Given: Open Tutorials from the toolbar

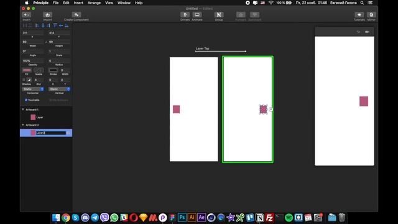Looking at the screenshot, I should (359, 15).
